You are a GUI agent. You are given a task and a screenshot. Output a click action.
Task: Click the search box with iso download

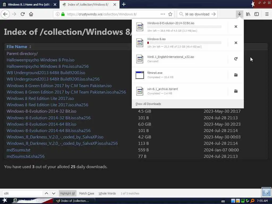click(x=197, y=14)
